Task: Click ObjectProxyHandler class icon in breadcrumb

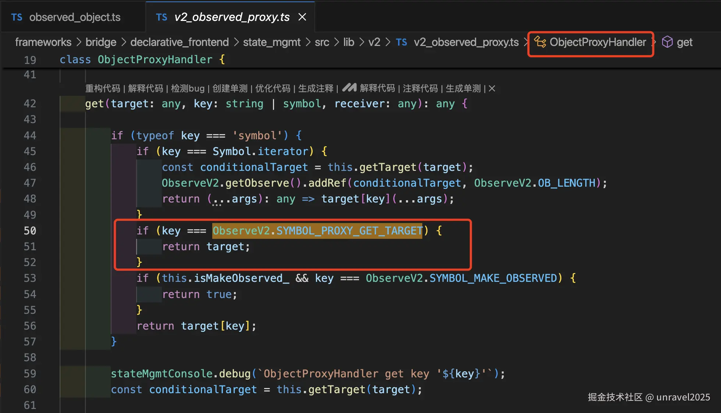Action: [x=540, y=42]
